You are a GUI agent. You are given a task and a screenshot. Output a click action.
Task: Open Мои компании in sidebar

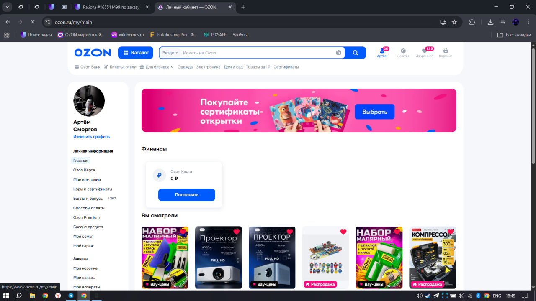pyautogui.click(x=87, y=180)
